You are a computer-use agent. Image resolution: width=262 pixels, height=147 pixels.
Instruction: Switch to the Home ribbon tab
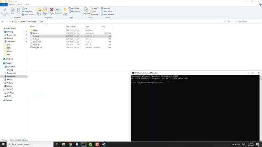(x=11, y=5)
